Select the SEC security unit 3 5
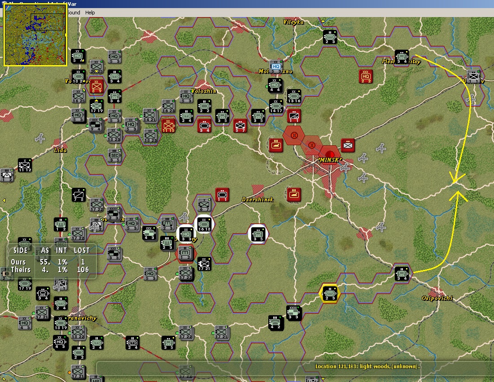The width and height of the screenshot is (494, 382). point(114,156)
